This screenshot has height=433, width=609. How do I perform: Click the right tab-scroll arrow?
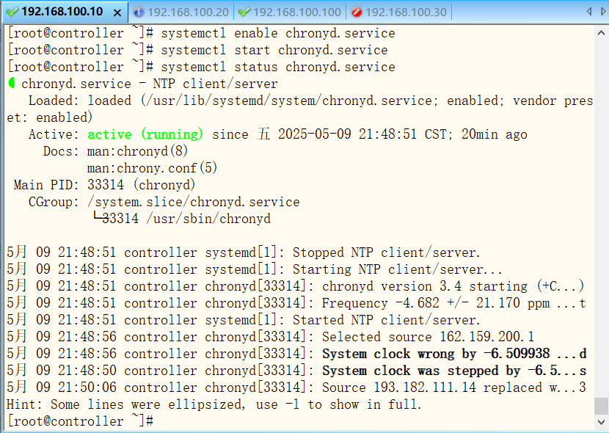[601, 12]
